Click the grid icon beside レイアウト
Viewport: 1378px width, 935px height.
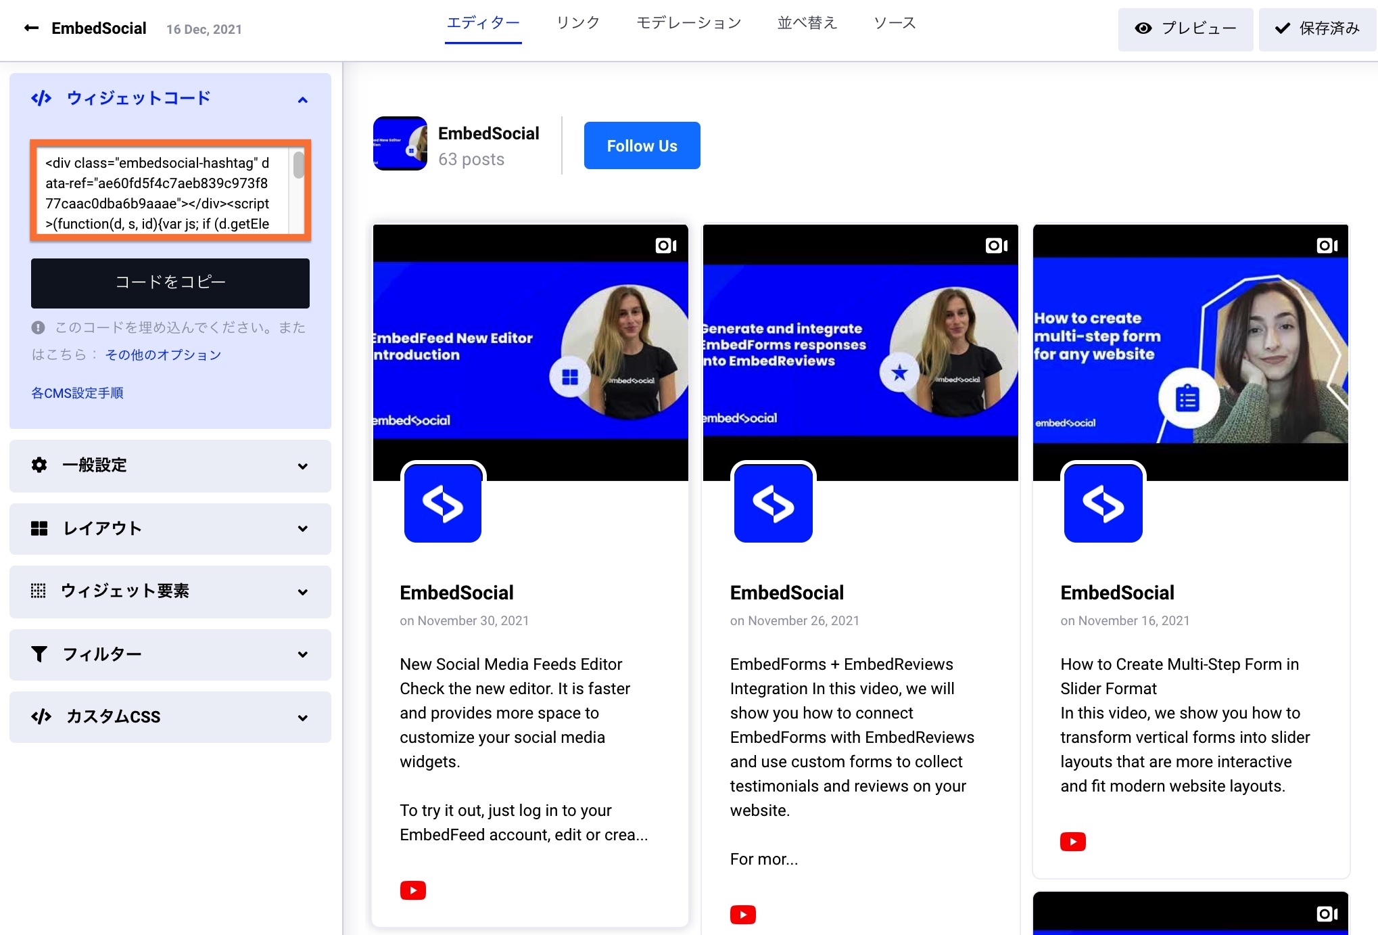[39, 528]
